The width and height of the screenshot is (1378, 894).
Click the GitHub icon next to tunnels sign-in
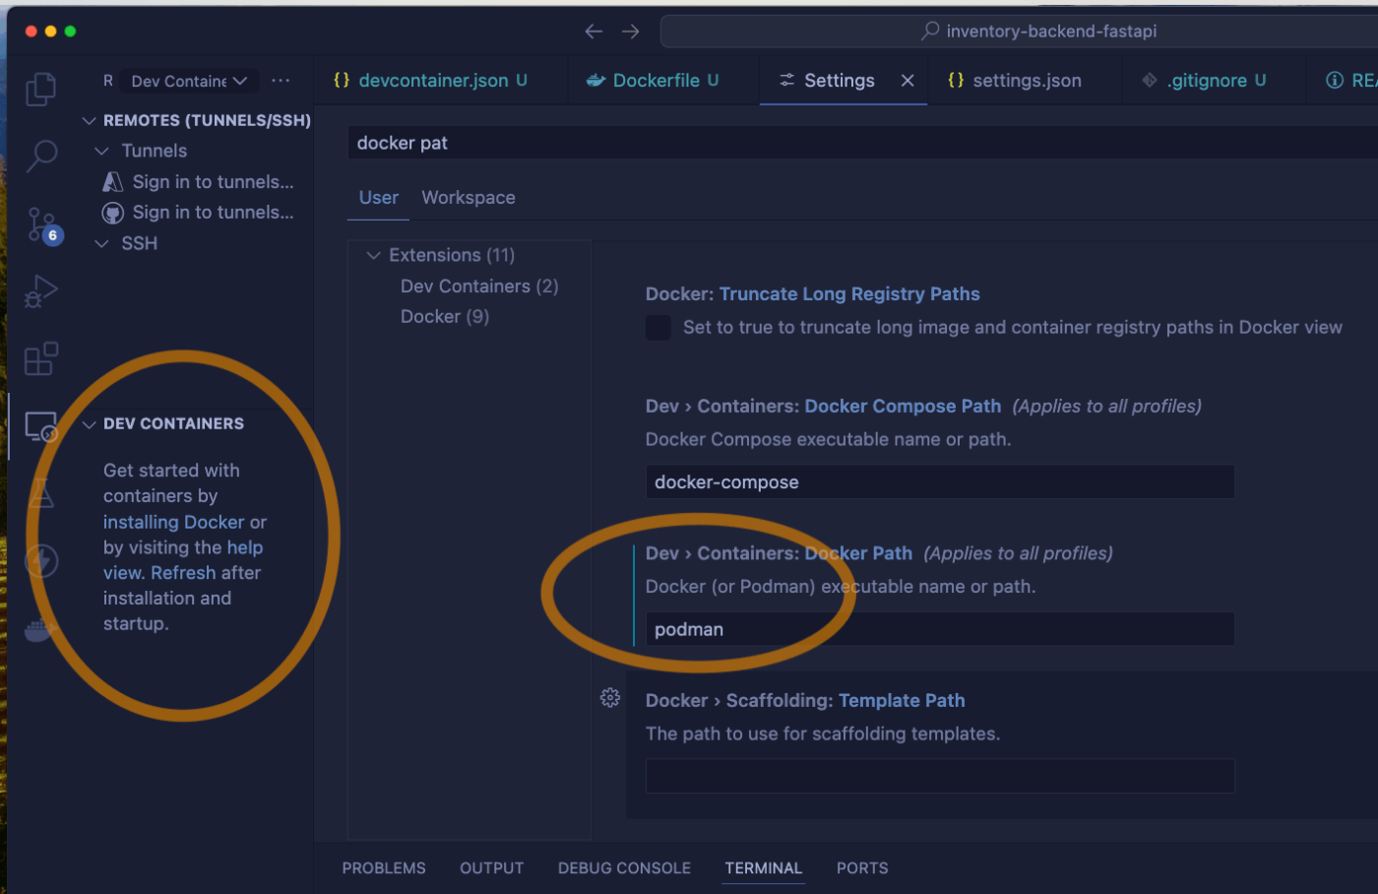(113, 213)
